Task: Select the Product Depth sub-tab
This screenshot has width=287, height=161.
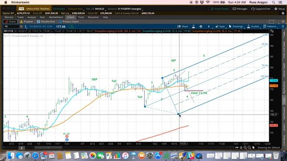Action: tap(69, 21)
